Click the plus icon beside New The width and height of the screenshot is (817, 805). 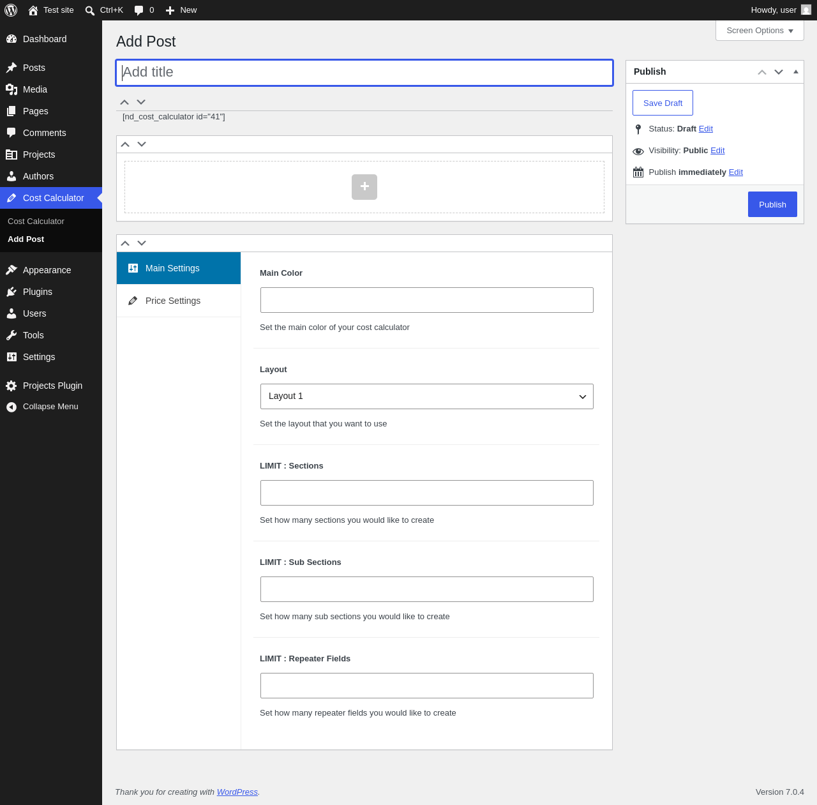point(170,10)
